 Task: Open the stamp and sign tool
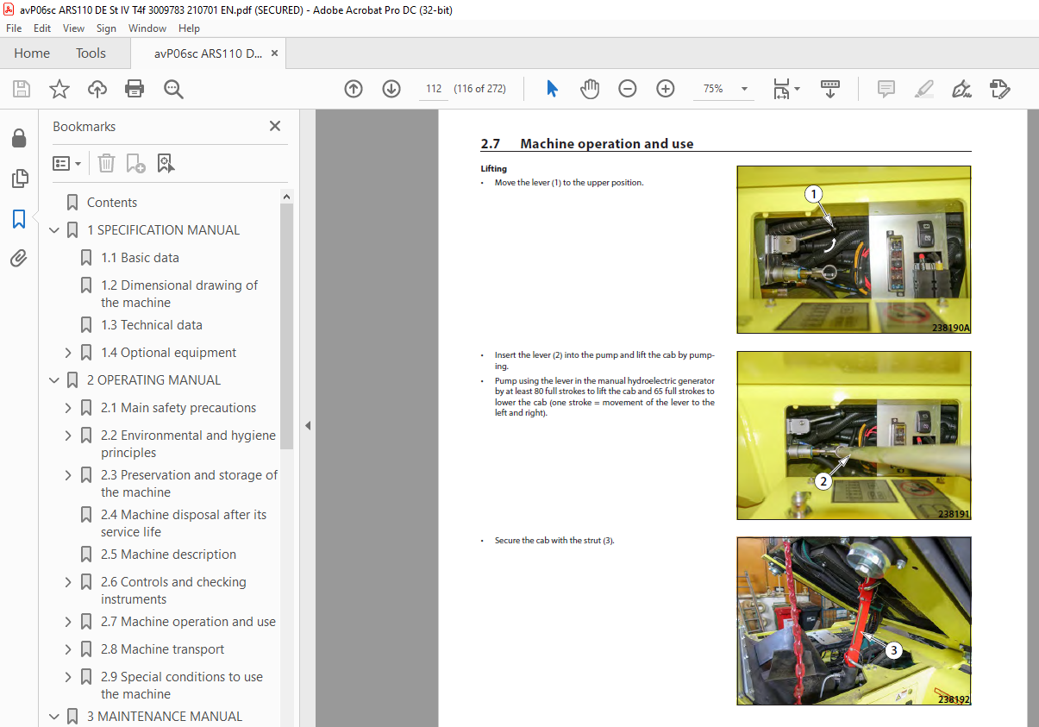click(1000, 89)
